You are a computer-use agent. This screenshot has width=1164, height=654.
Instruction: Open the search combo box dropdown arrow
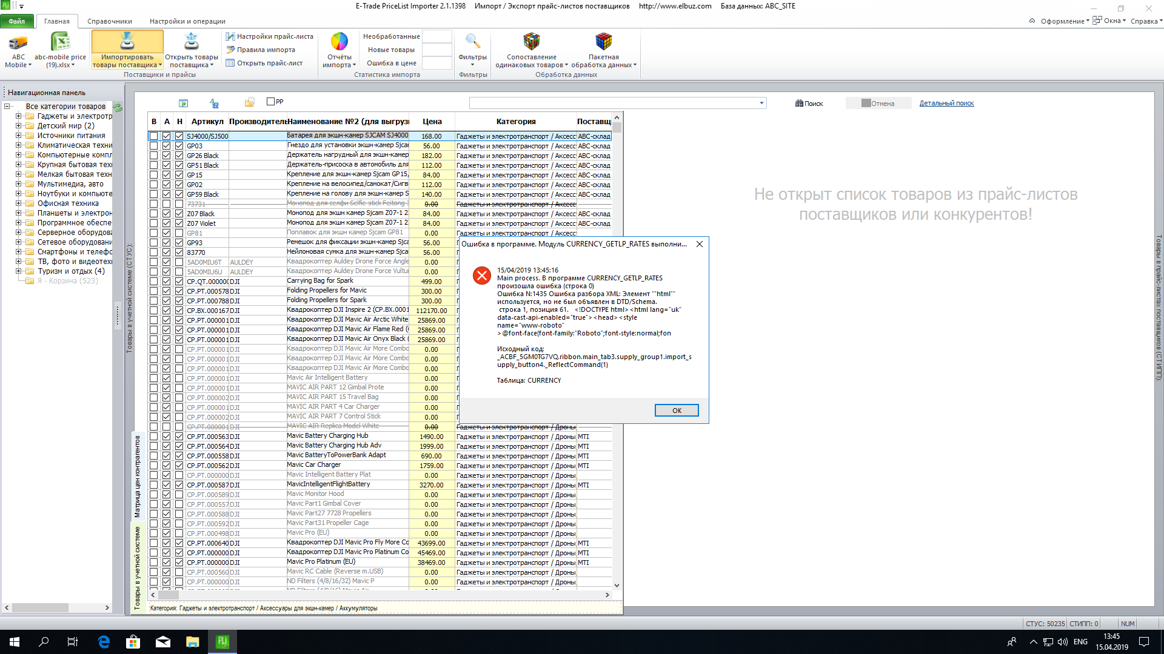tap(761, 104)
